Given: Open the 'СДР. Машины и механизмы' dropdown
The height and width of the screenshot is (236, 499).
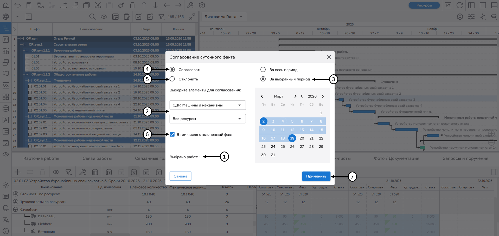Looking at the screenshot, I should click(x=207, y=105).
